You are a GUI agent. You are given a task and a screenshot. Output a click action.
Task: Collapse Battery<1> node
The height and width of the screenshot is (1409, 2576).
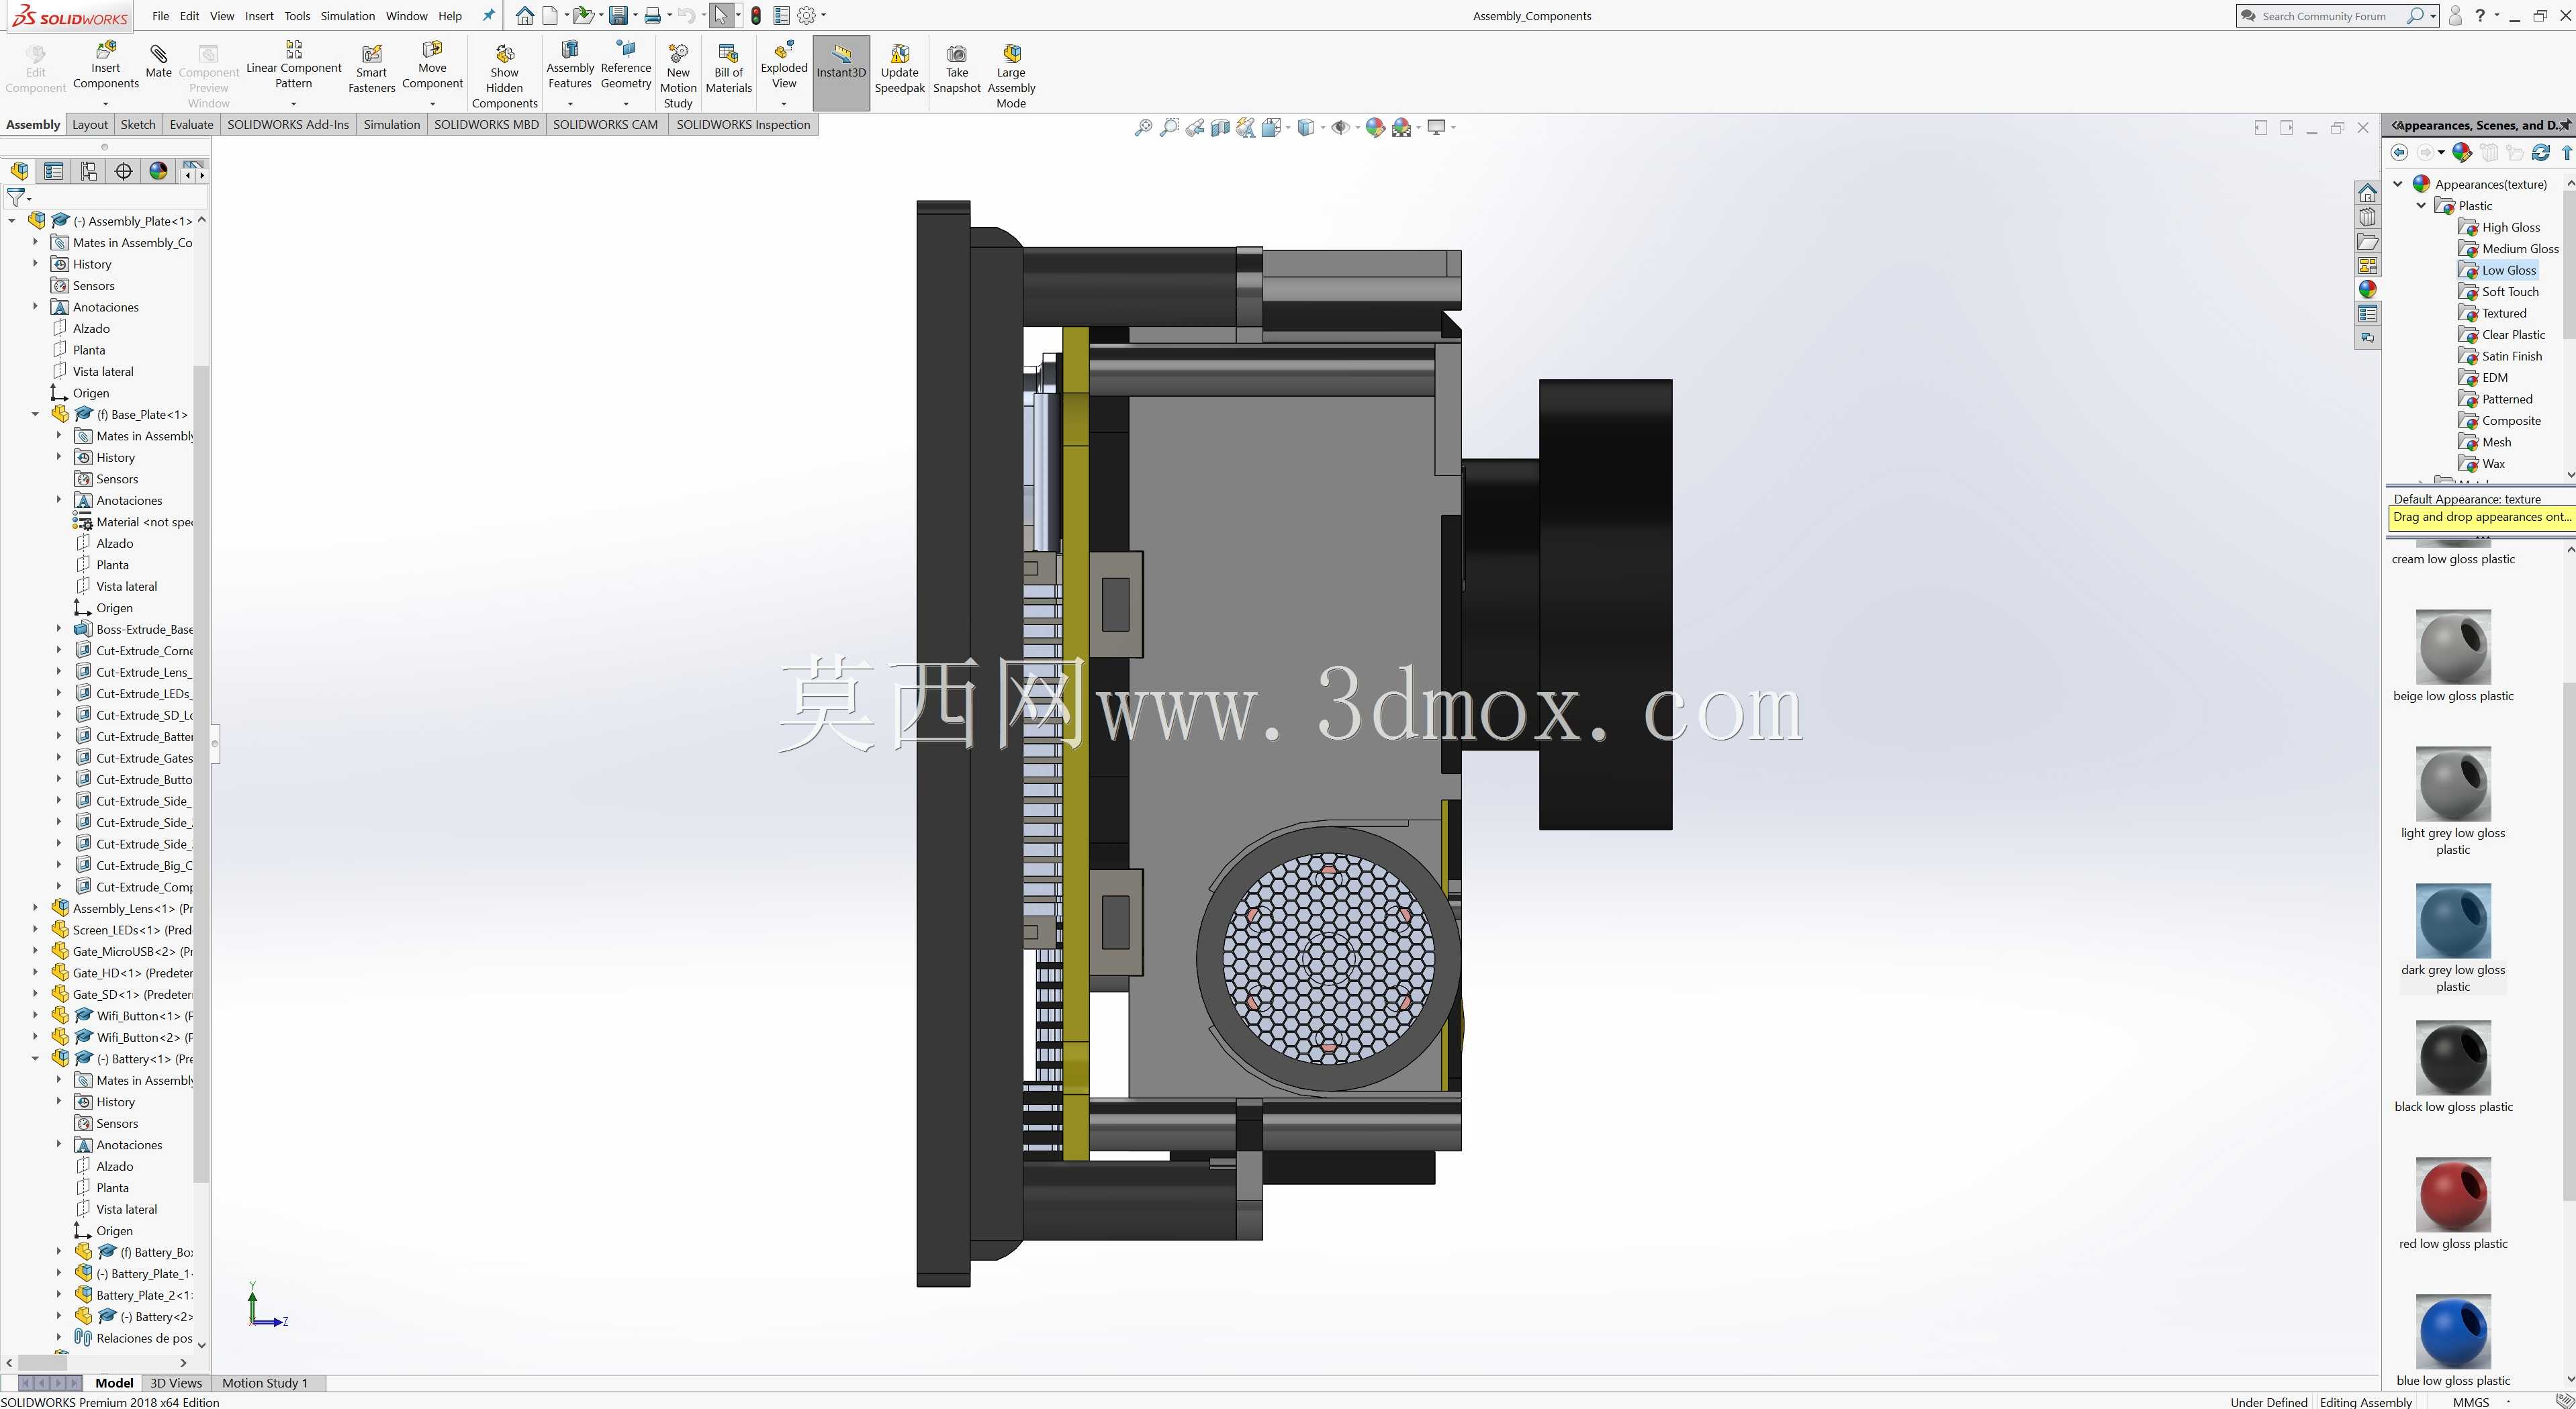coord(36,1058)
